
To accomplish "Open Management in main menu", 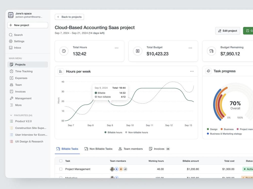I will (28, 98).
